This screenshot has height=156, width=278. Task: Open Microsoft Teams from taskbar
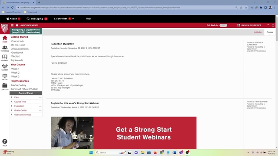181,153
